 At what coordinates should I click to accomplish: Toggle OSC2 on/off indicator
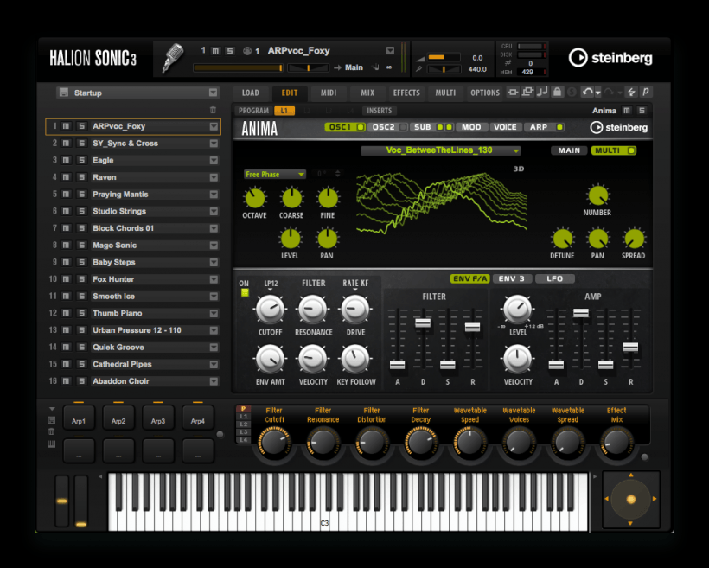pos(403,127)
